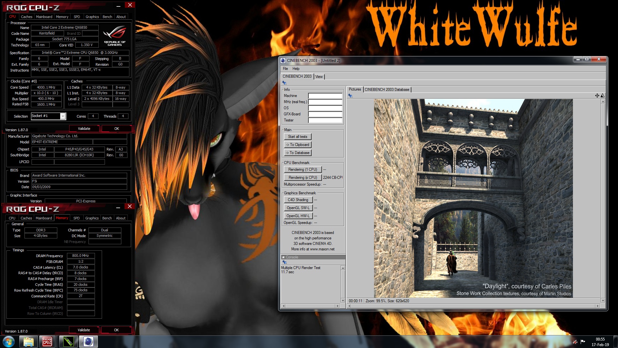The image size is (618, 348).
Task: Open the CINEBENCH 2003 Database tab
Action: point(387,90)
